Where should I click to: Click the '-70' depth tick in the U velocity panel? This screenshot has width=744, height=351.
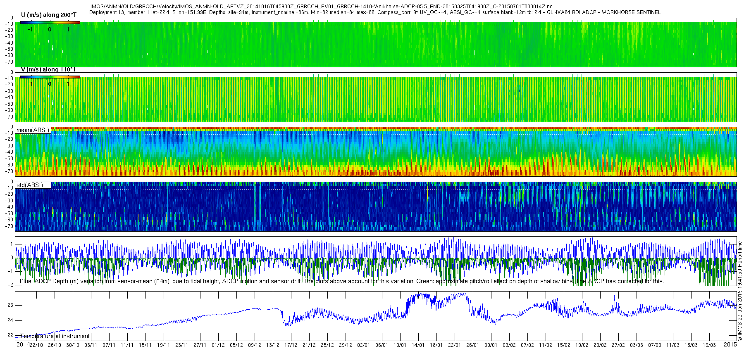pyautogui.click(x=9, y=62)
